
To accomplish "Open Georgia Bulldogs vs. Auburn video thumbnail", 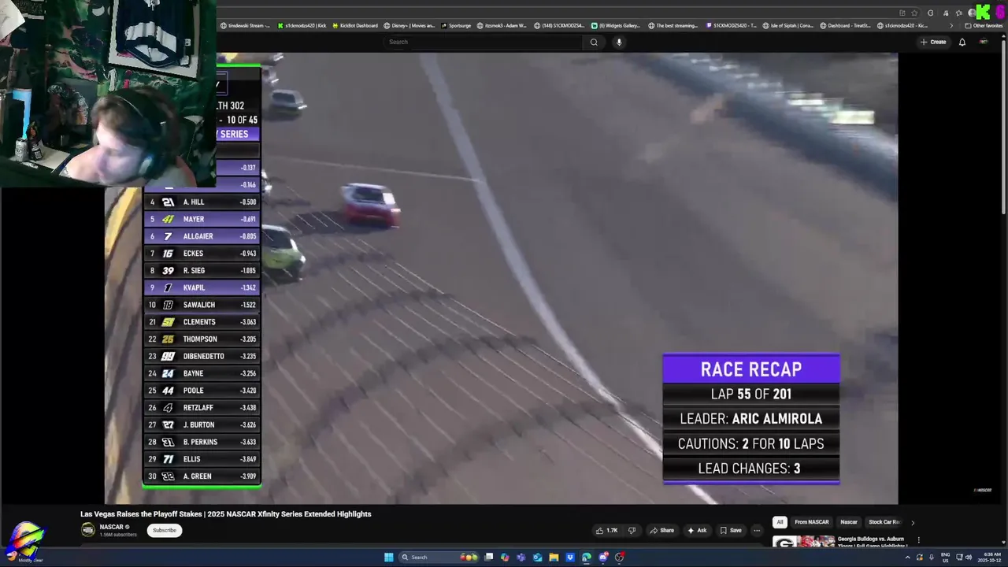I will [803, 542].
